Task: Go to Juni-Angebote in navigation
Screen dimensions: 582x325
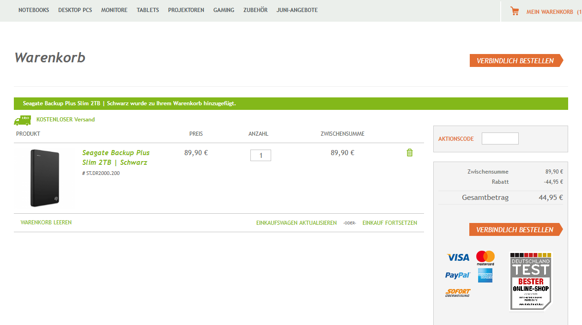Action: [297, 10]
